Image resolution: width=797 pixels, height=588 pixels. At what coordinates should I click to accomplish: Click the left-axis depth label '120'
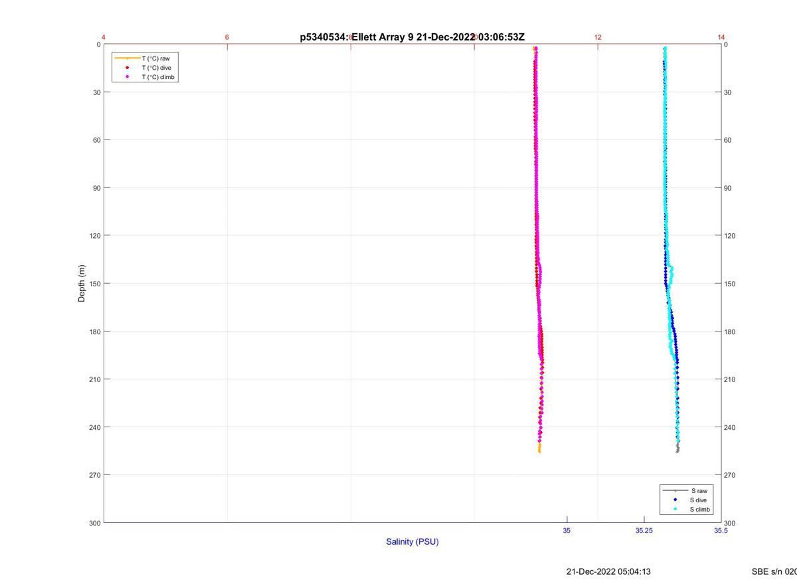tap(95, 236)
